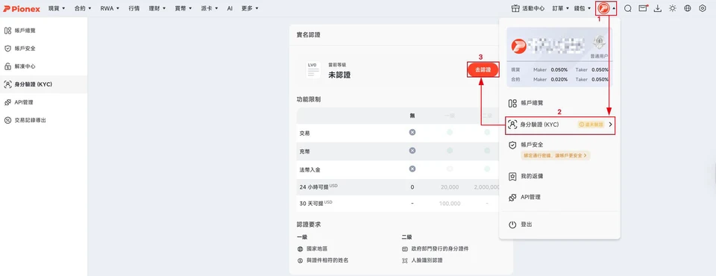Click the 24 小時可提 row label
716x276 pixels.
tap(318, 187)
